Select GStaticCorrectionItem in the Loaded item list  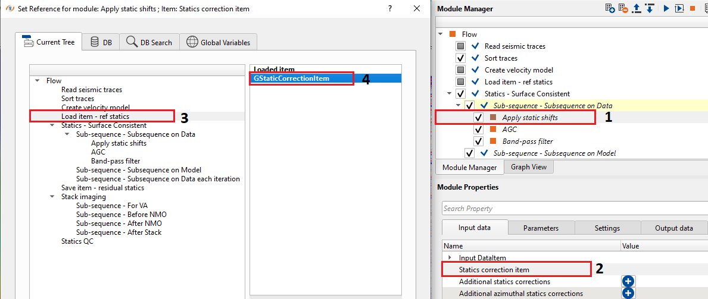click(292, 78)
